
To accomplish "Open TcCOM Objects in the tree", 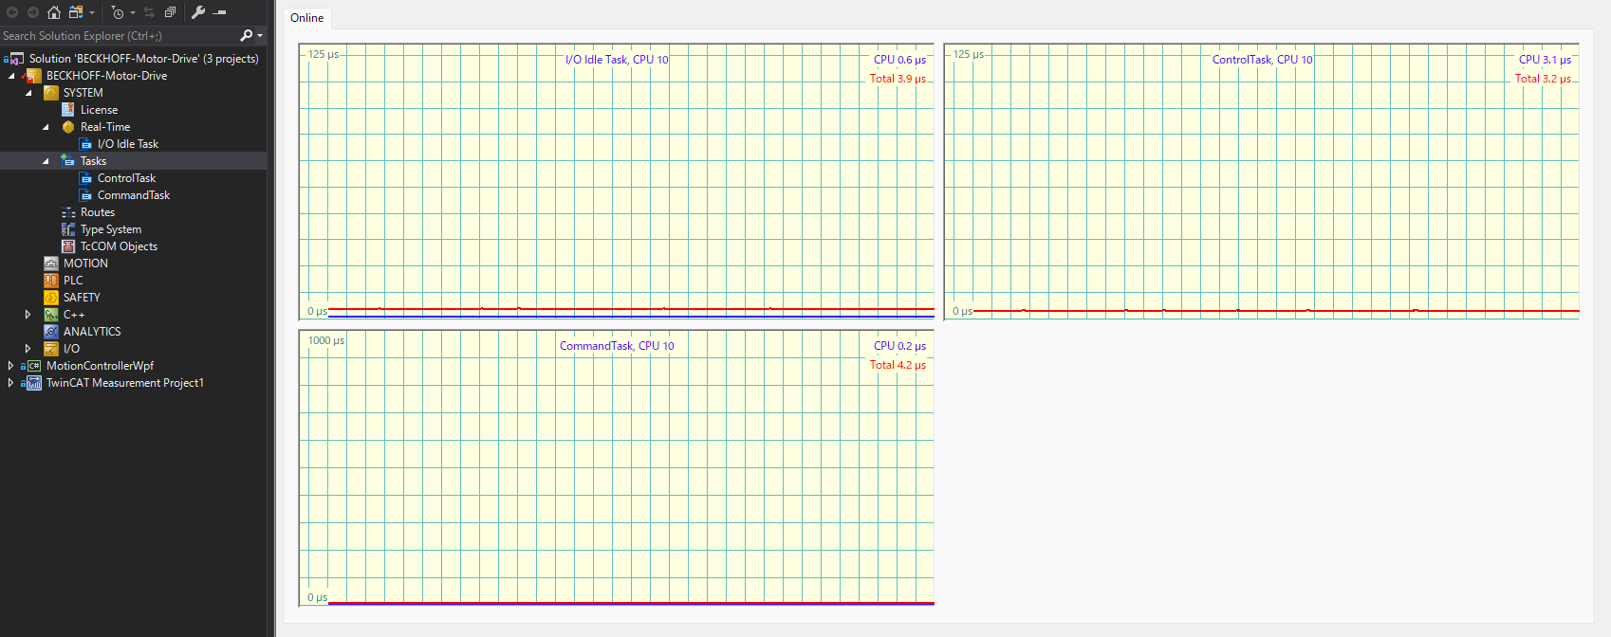I will coord(119,246).
